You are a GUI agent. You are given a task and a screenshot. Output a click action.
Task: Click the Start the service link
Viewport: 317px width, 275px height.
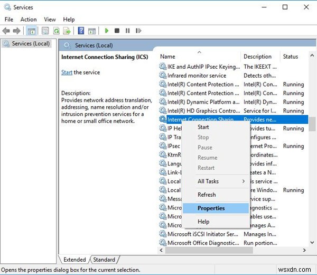[x=67, y=72]
